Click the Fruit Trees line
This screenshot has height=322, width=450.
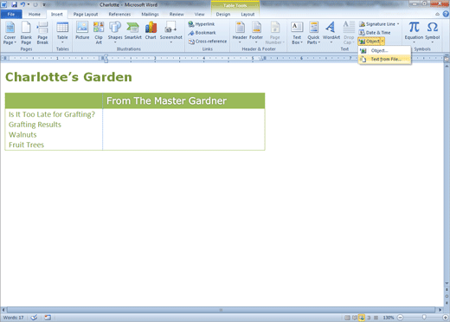26,145
